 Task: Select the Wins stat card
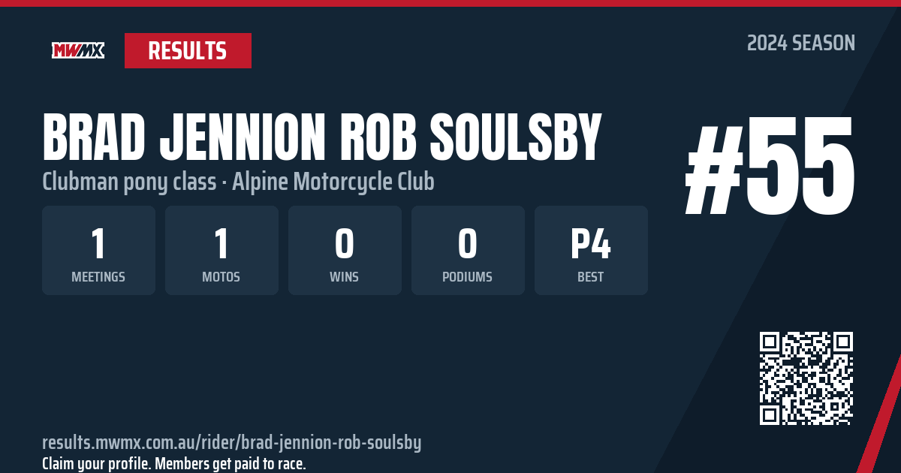(345, 250)
